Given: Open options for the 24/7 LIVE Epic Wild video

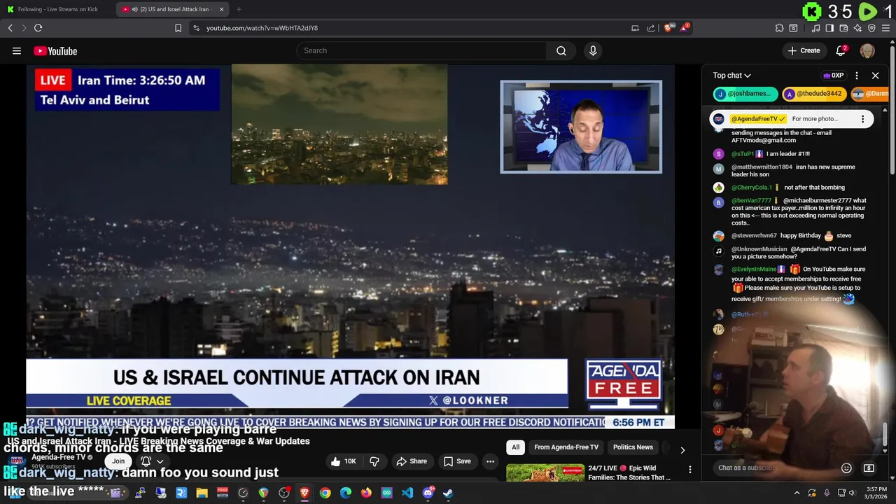Looking at the screenshot, I should (x=689, y=470).
